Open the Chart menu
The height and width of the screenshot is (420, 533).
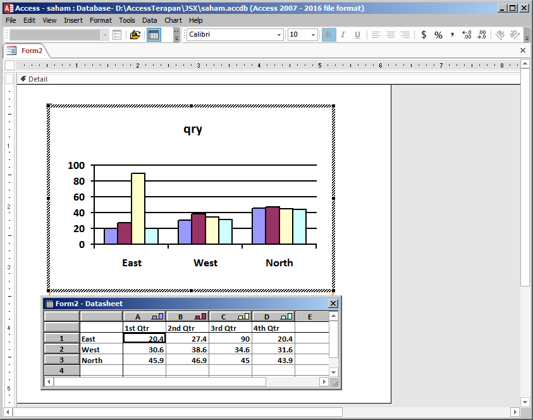173,20
